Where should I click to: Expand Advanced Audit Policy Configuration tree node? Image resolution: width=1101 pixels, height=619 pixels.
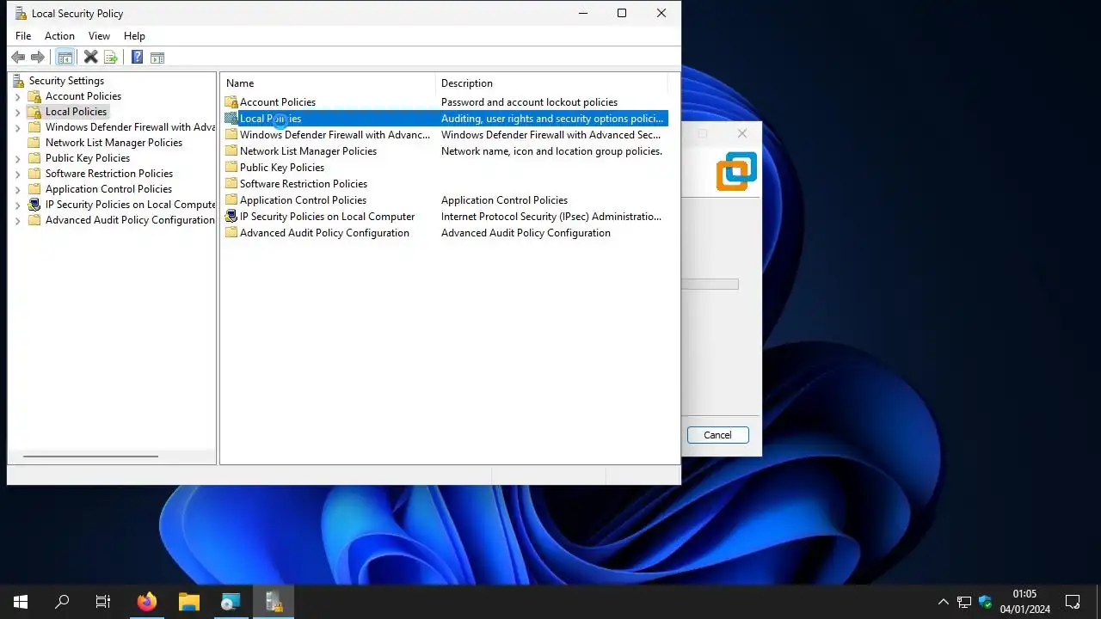coord(17,221)
